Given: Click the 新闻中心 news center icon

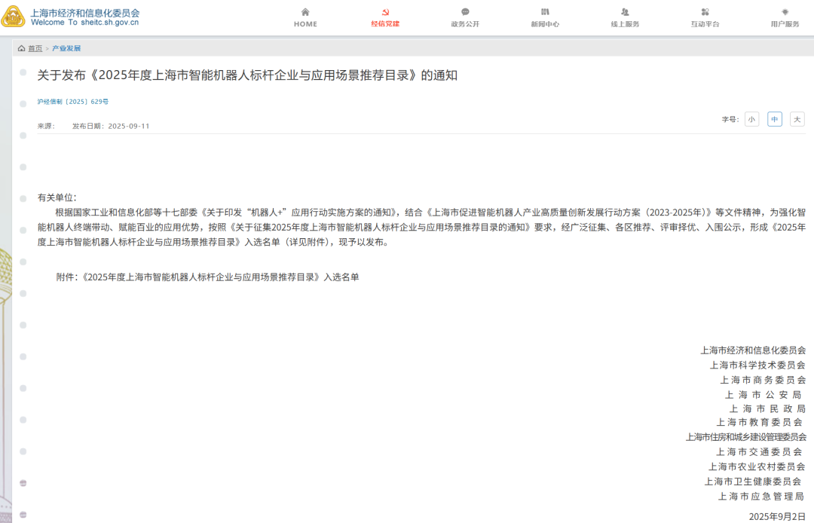Looking at the screenshot, I should pyautogui.click(x=545, y=12).
